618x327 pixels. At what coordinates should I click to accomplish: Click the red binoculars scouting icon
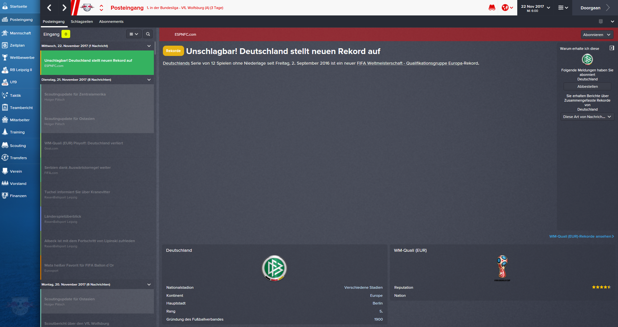tap(492, 8)
